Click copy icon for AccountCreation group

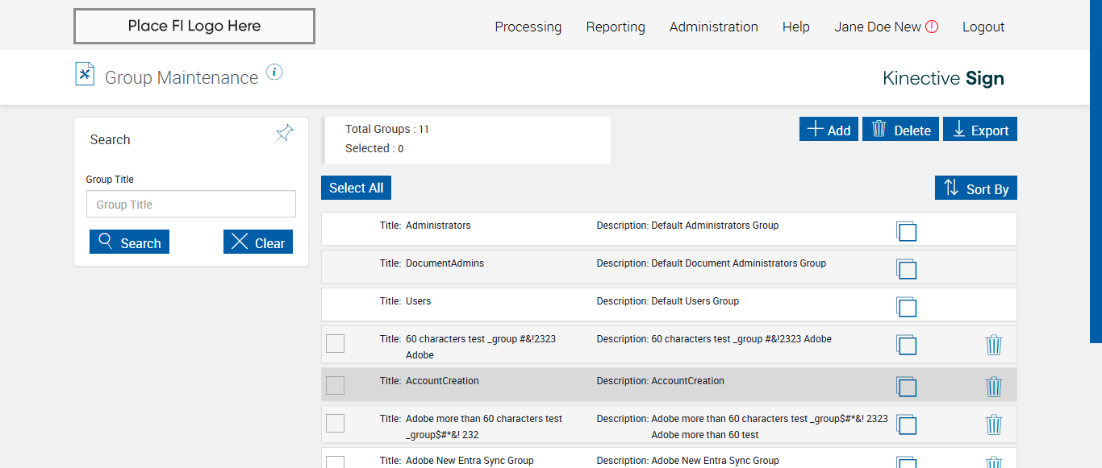pyautogui.click(x=906, y=387)
